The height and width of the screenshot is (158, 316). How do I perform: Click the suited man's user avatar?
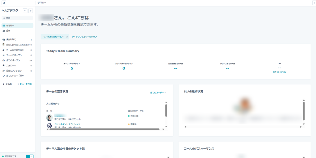pos(49,118)
